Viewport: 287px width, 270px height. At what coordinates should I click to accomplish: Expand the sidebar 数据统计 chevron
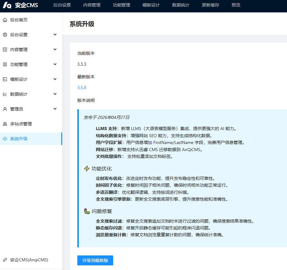[x=55, y=94]
